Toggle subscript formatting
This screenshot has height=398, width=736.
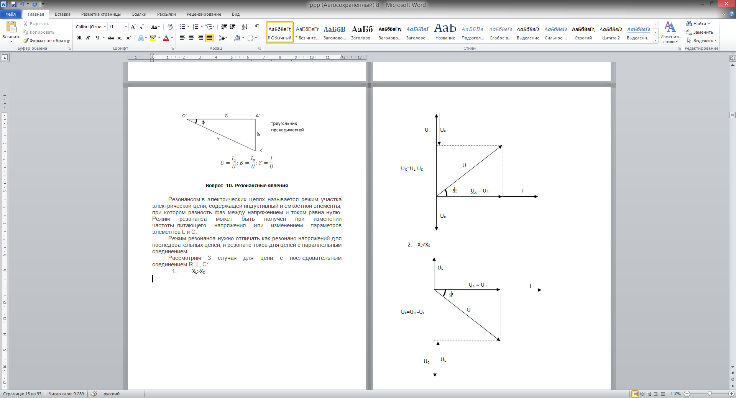tap(120, 38)
